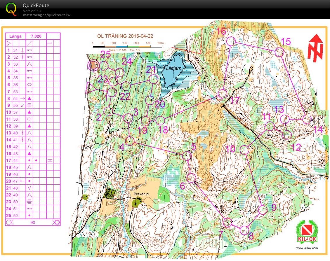Select control circle 15 on the map
The height and width of the screenshot is (261, 330).
[x=279, y=52]
